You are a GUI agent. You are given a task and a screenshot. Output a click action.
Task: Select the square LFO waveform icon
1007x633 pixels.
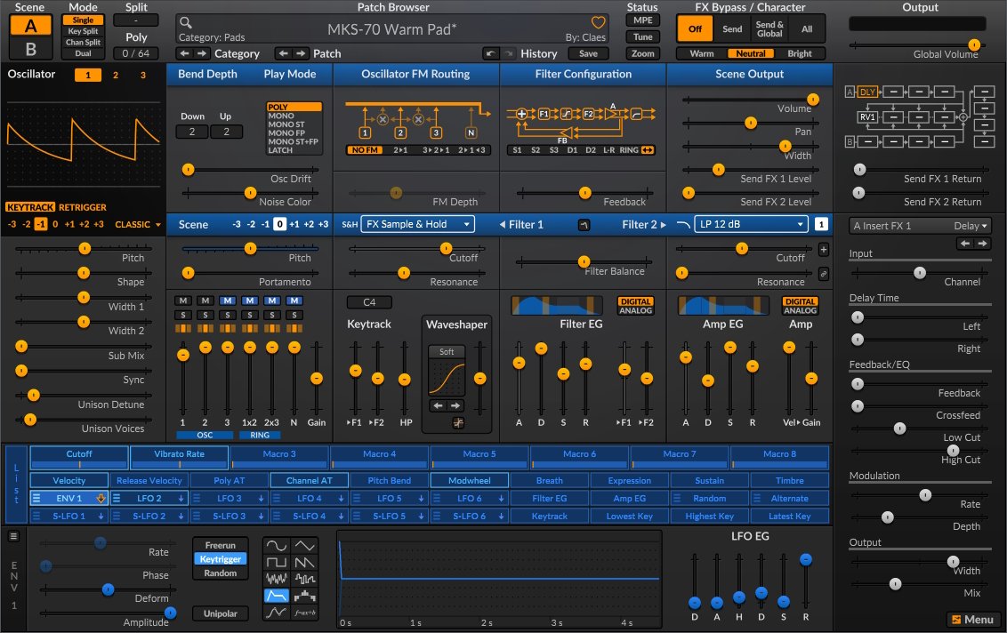(x=277, y=562)
